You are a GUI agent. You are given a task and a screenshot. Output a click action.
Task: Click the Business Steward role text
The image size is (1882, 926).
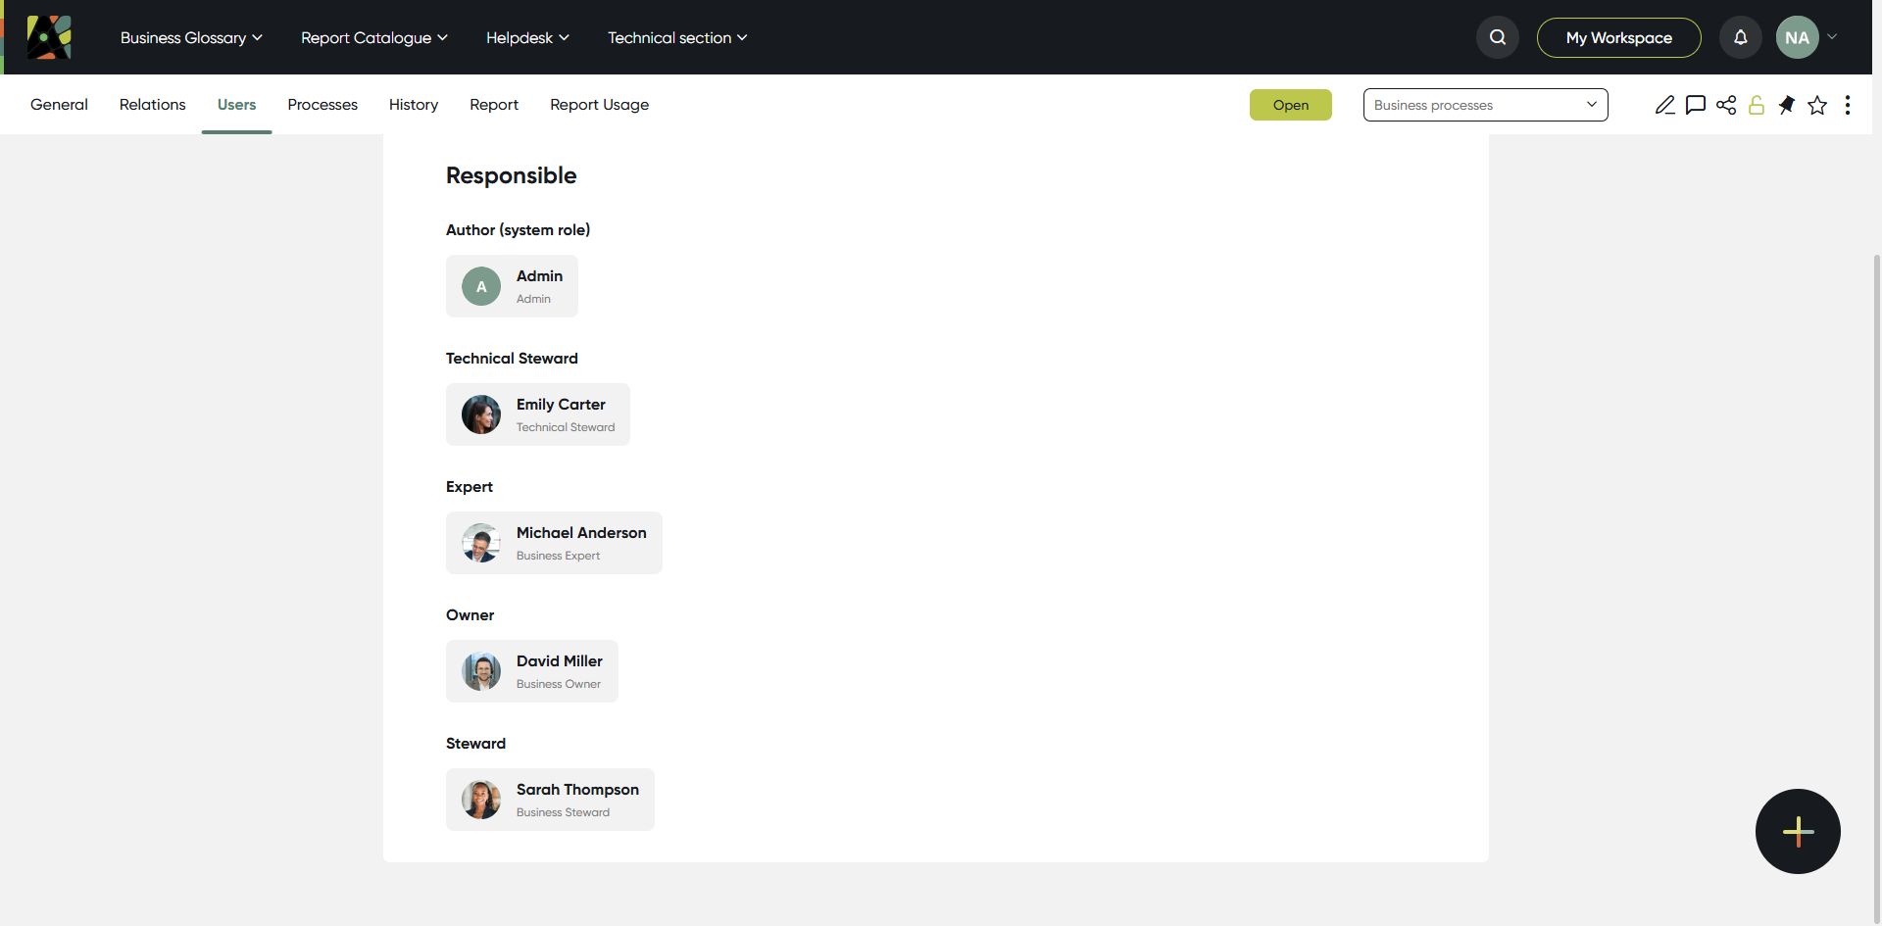click(563, 812)
